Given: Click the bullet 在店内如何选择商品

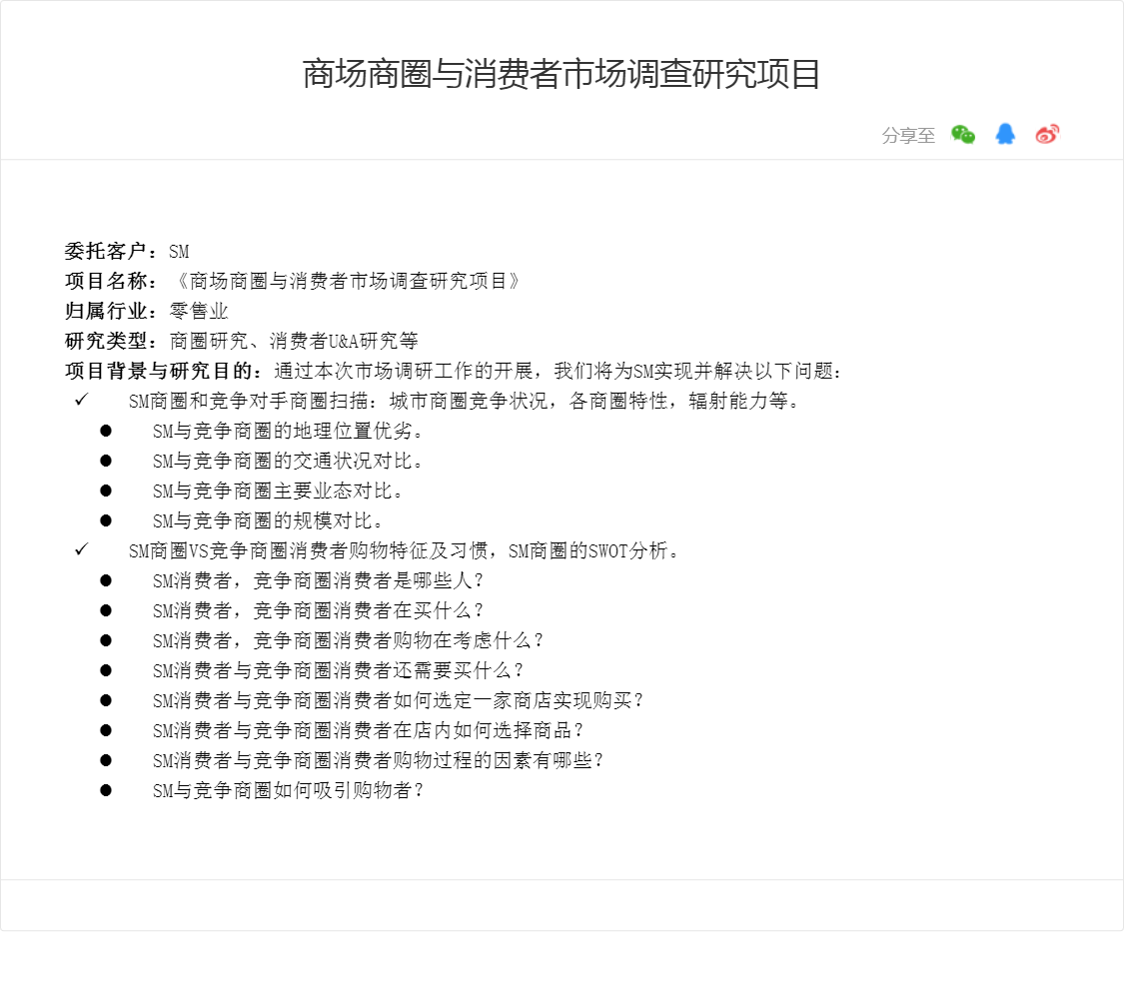Looking at the screenshot, I should [x=369, y=731].
